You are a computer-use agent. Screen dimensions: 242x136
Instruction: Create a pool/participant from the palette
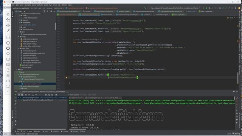(x=8, y=81)
